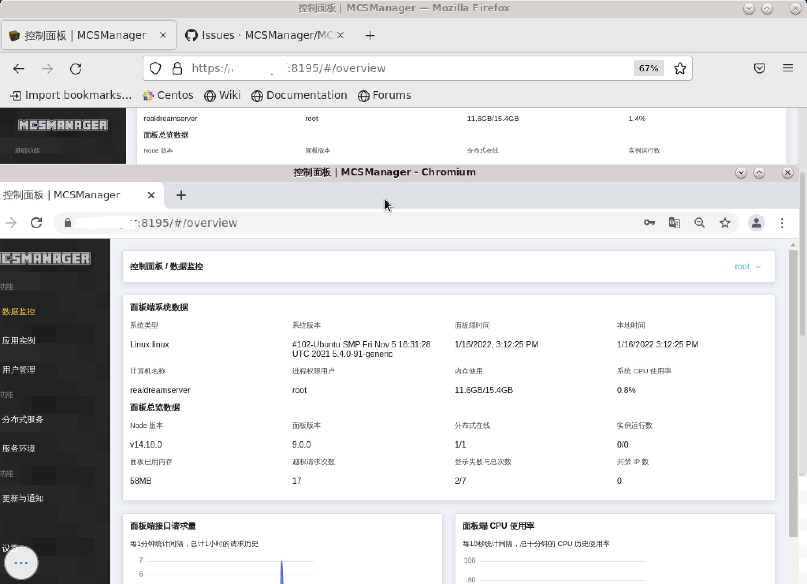This screenshot has height=584, width=807.
Task: Click the MCSMANAGER logo in the sidebar
Action: 45,258
